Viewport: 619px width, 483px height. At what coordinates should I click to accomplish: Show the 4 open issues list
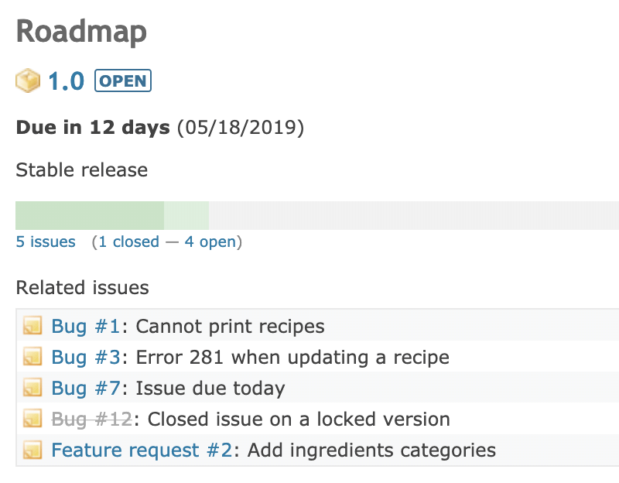tap(210, 241)
